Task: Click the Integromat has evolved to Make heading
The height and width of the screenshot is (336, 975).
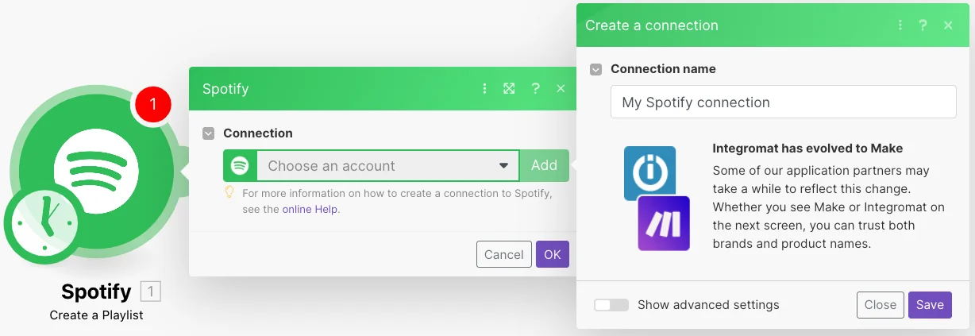Action: pyautogui.click(x=807, y=149)
